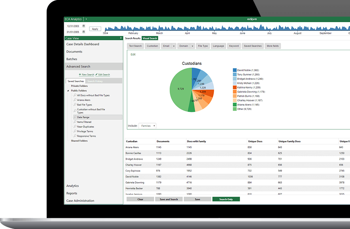The width and height of the screenshot is (350, 229).
Task: Open the Reports section
Action: (72, 193)
